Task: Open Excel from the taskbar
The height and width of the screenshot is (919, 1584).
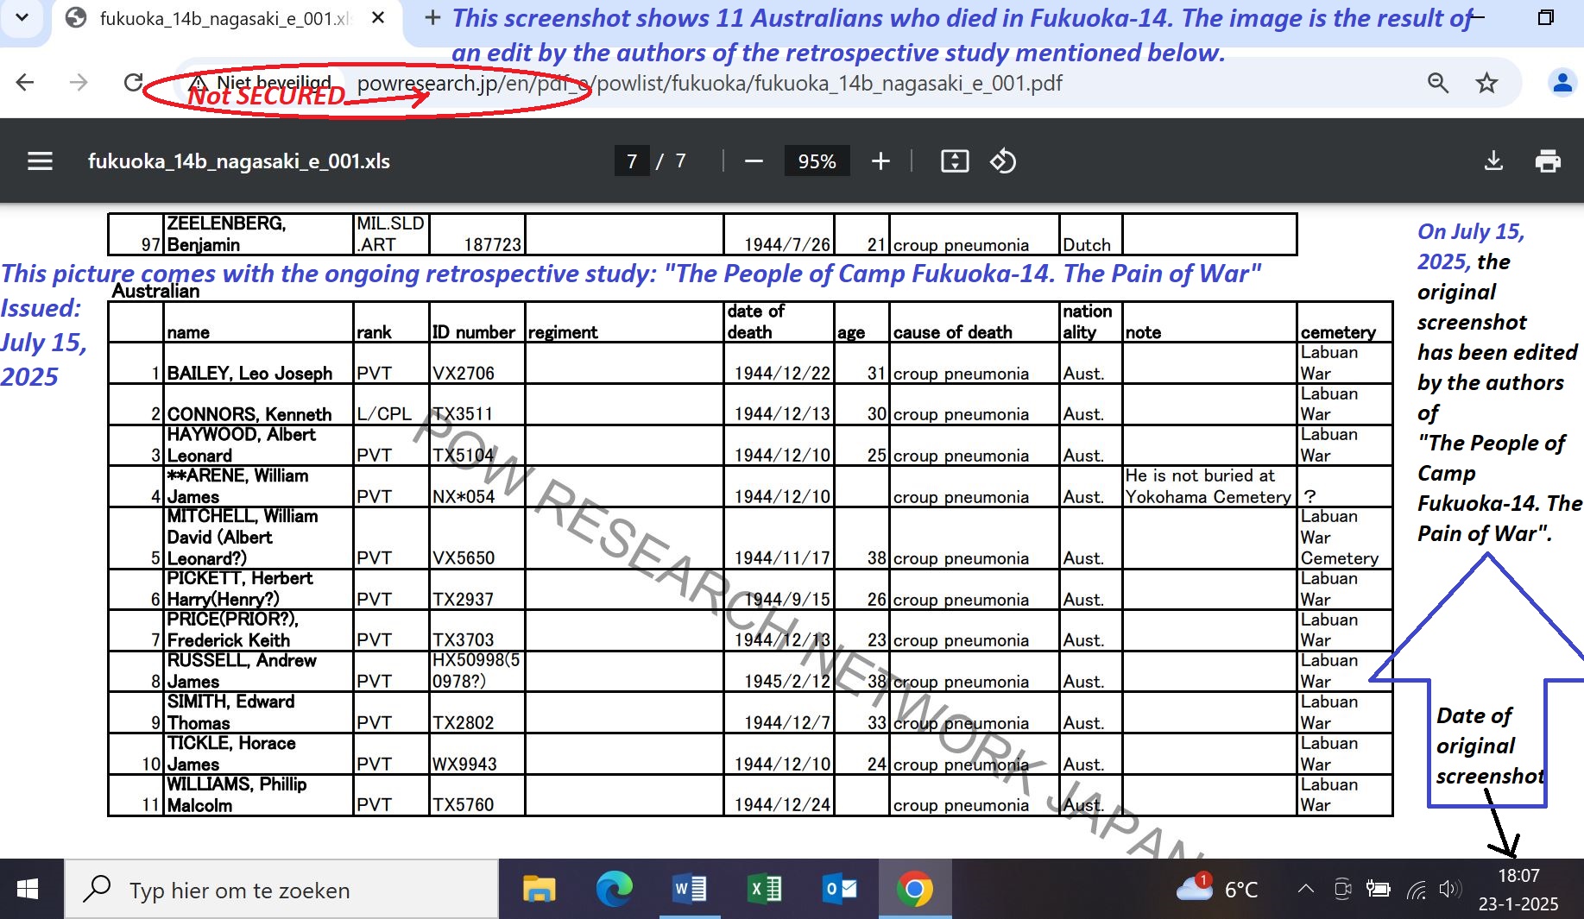Action: (x=764, y=889)
